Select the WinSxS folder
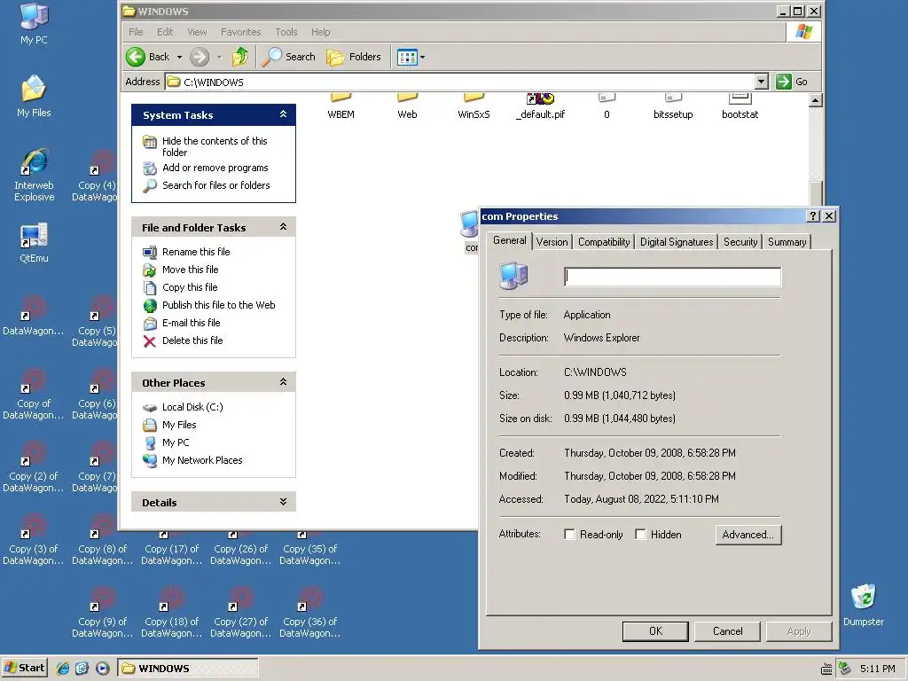Viewport: 908px width, 681px height. [474, 106]
